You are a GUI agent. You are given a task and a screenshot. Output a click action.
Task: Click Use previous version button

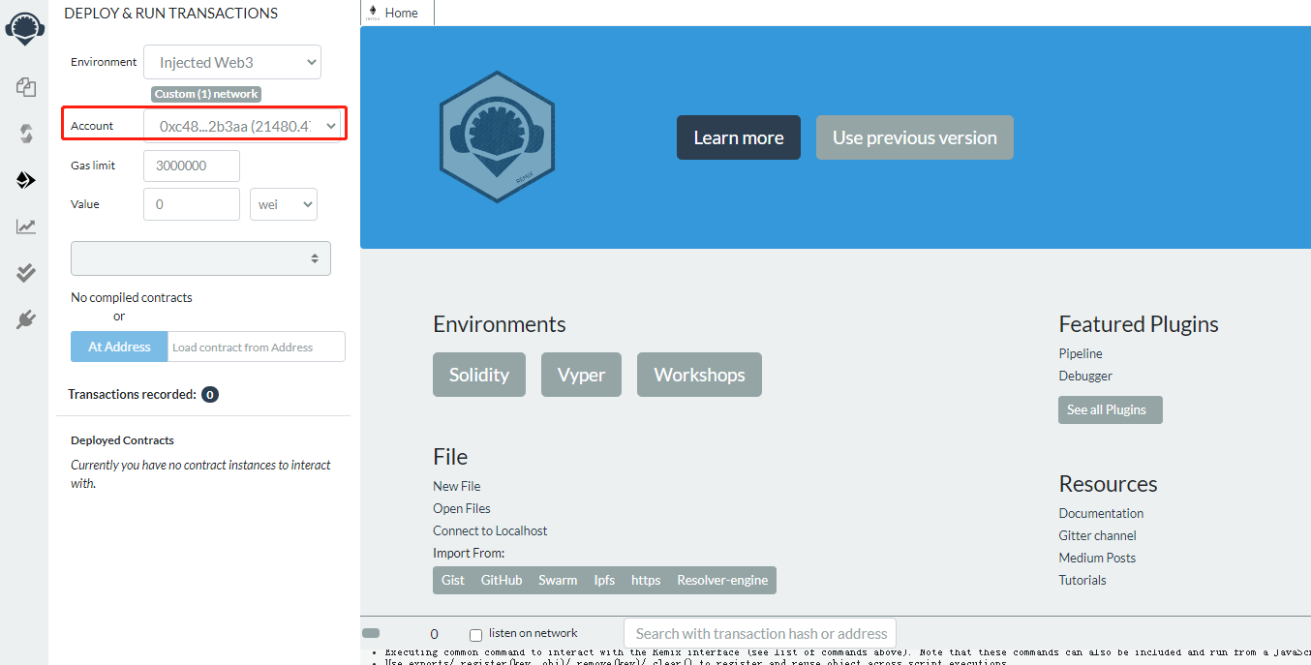point(915,137)
